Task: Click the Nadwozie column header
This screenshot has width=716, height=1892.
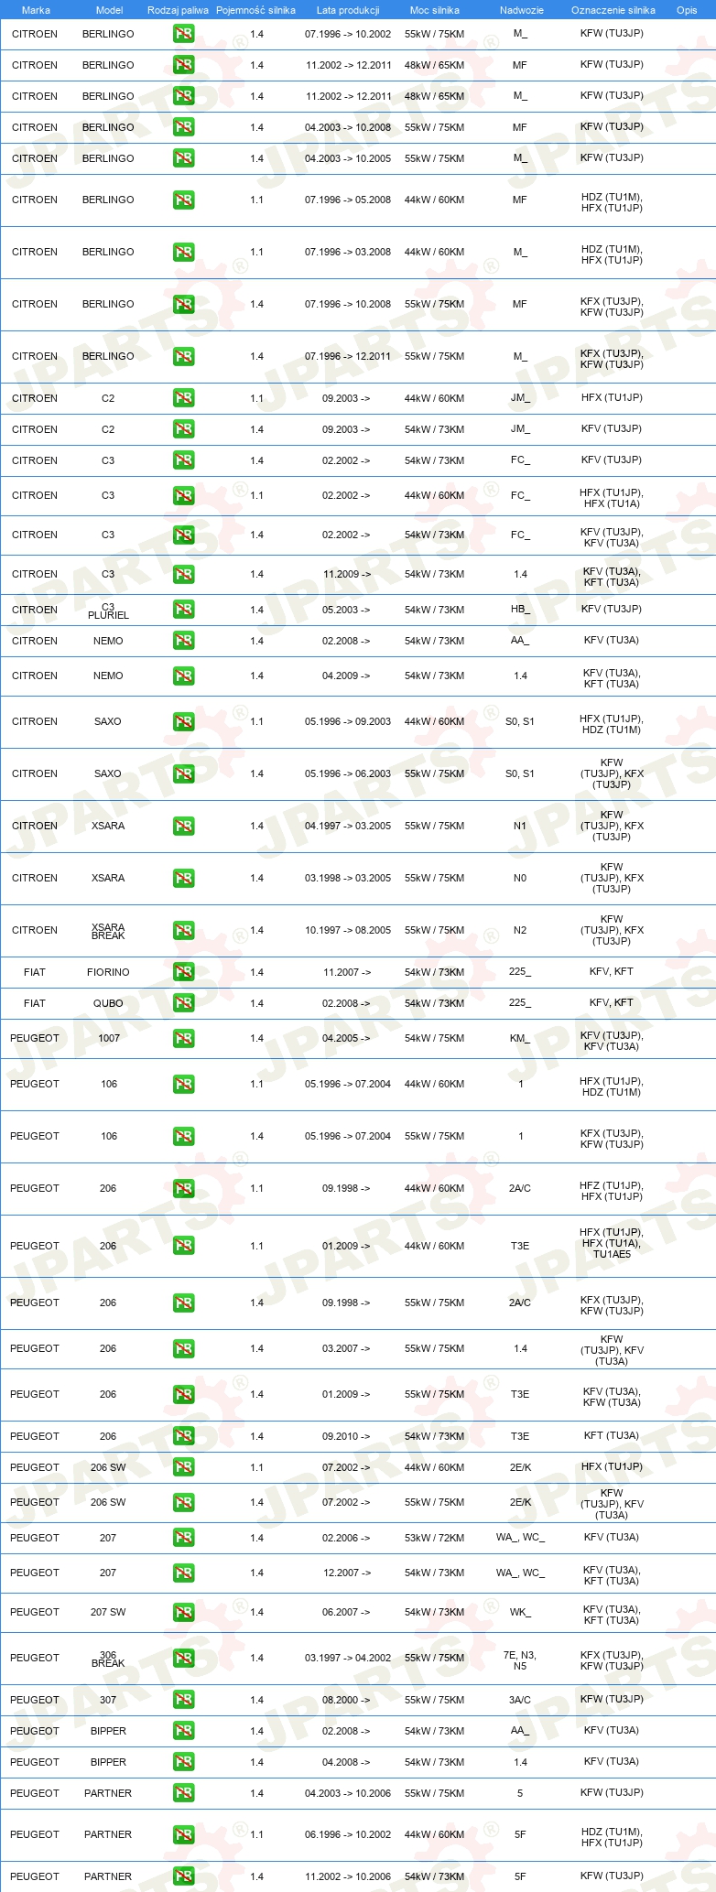Action: click(522, 10)
